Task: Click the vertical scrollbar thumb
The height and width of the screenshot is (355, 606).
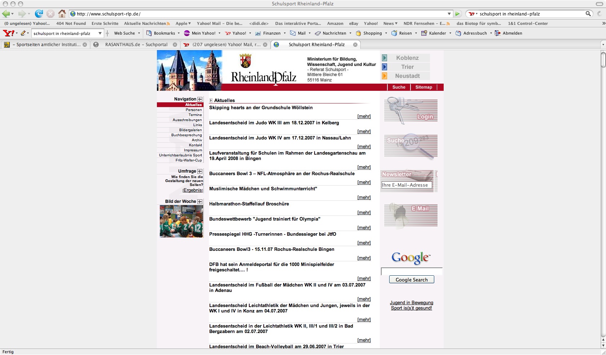Action: (603, 60)
